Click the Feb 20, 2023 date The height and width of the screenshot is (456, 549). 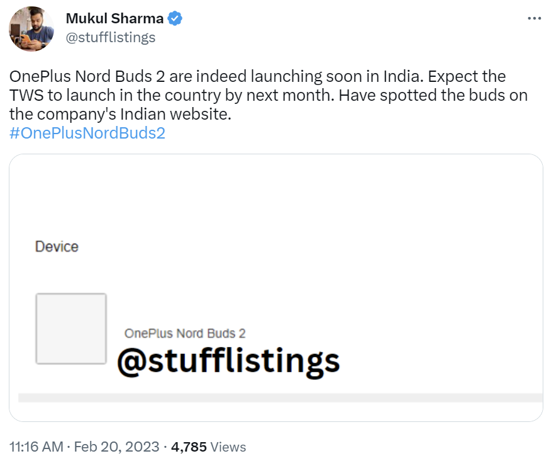[x=116, y=447]
